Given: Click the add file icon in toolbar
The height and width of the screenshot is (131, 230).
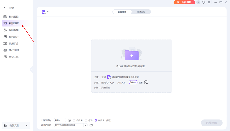Looking at the screenshot, I should click(x=44, y=12).
